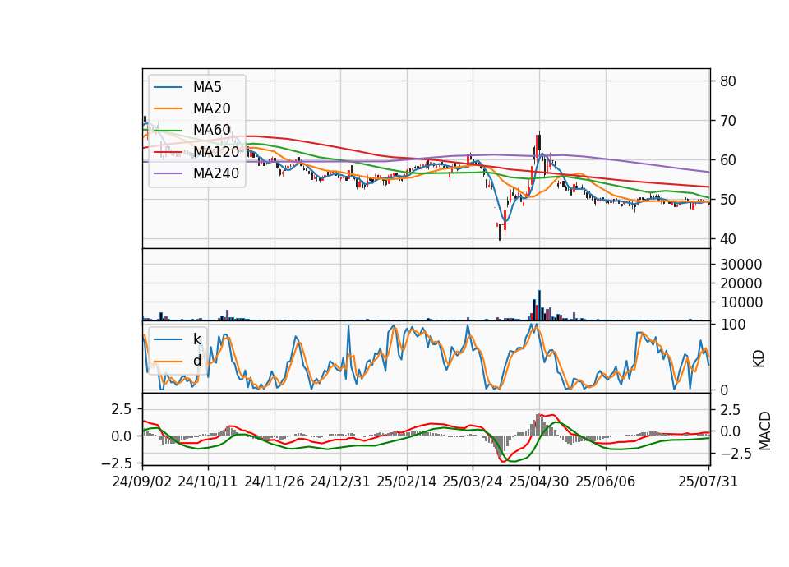Click the tallest volume bar near 25/04/30
This screenshot has height=567, width=789.
[x=539, y=306]
